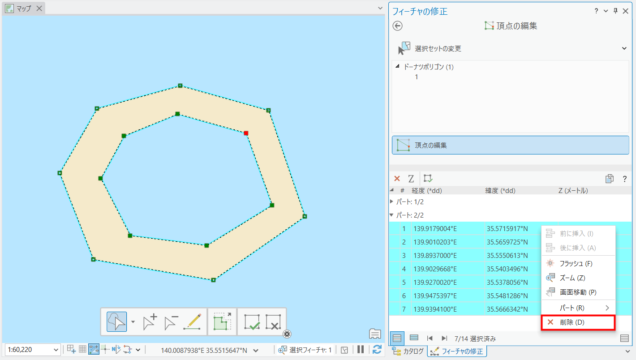Switch to the カタログ tab
This screenshot has width=636, height=360.
coord(408,351)
